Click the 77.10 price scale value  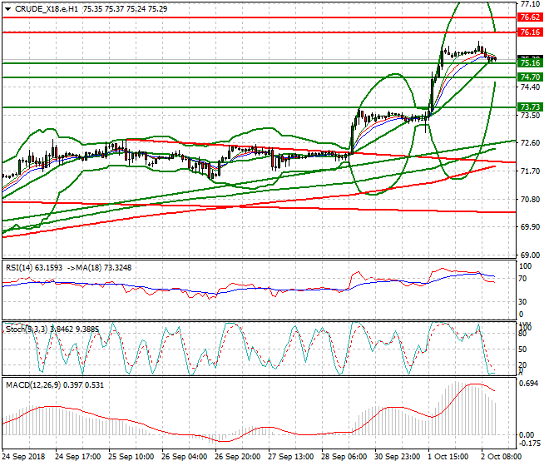pyautogui.click(x=530, y=4)
